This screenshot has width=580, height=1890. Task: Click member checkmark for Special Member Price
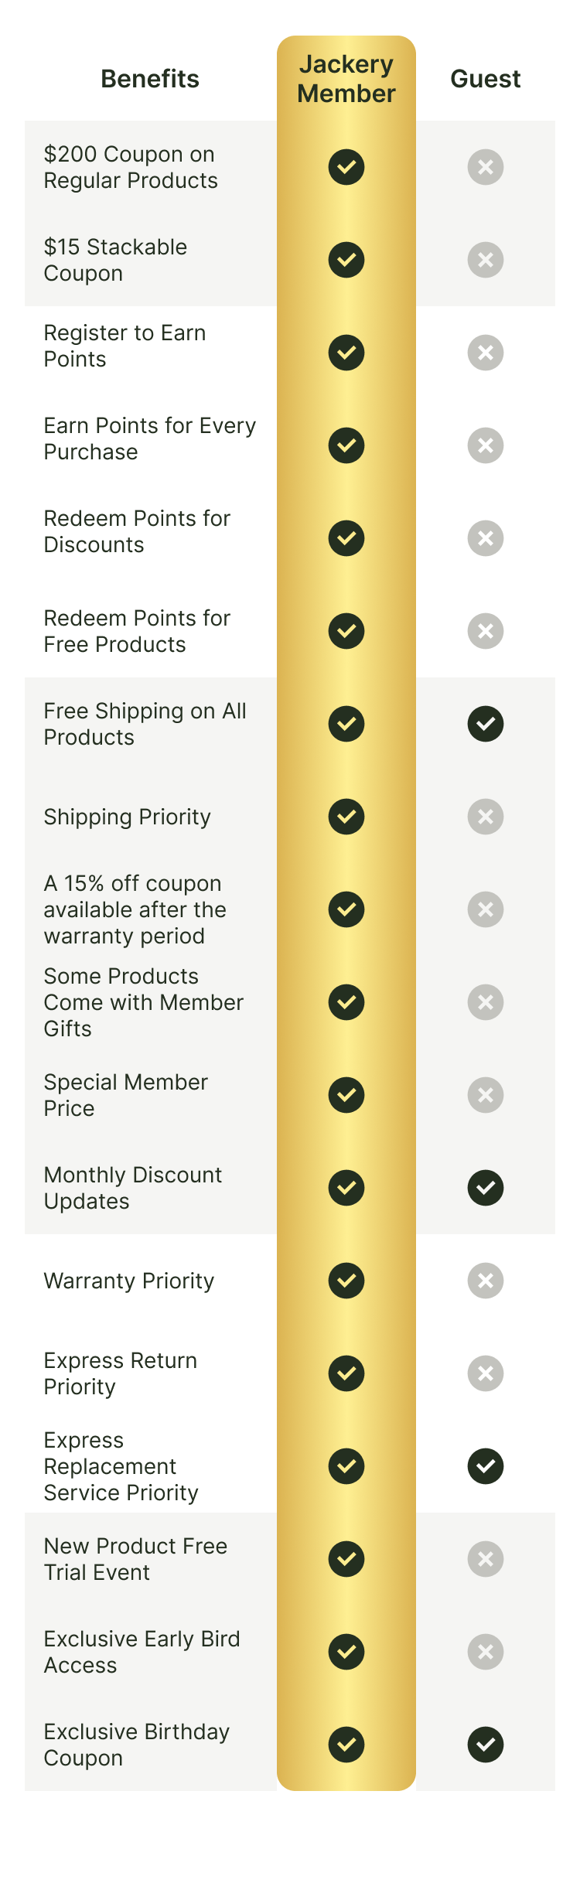346,1095
